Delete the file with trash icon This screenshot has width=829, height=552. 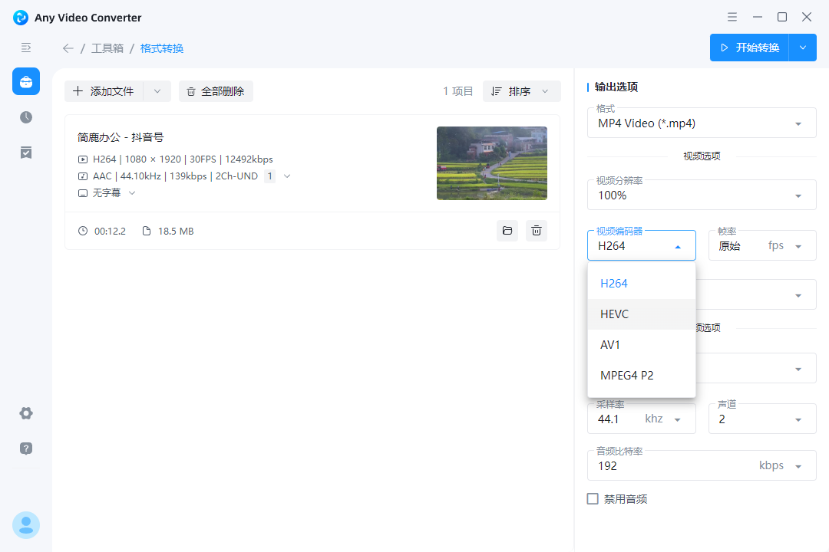click(536, 231)
